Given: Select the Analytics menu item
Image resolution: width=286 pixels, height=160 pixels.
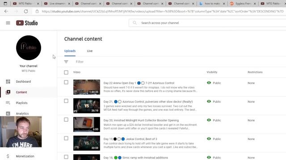Looking at the screenshot, I should pyautogui.click(x=22, y=114).
